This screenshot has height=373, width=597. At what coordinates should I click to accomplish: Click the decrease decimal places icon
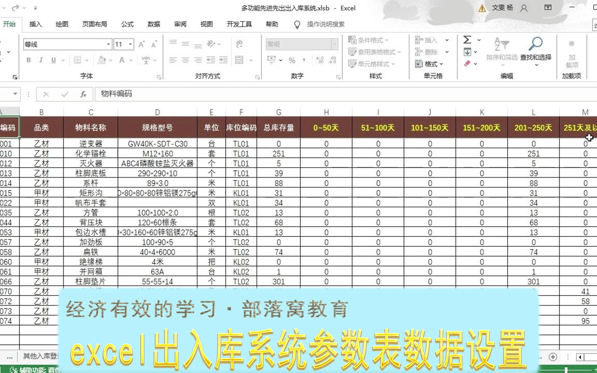pos(332,60)
